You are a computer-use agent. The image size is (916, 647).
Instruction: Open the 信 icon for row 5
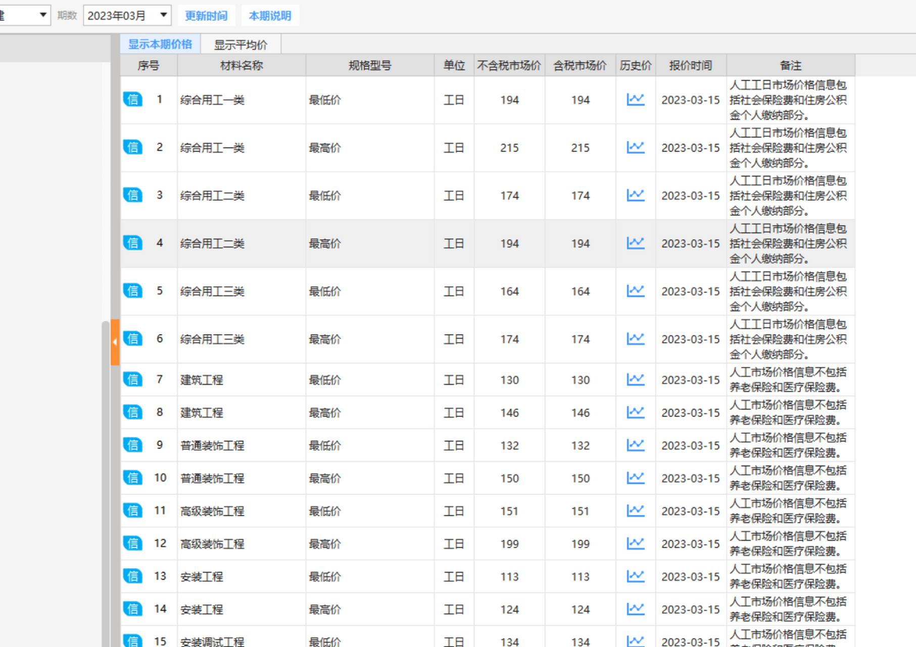pos(133,291)
